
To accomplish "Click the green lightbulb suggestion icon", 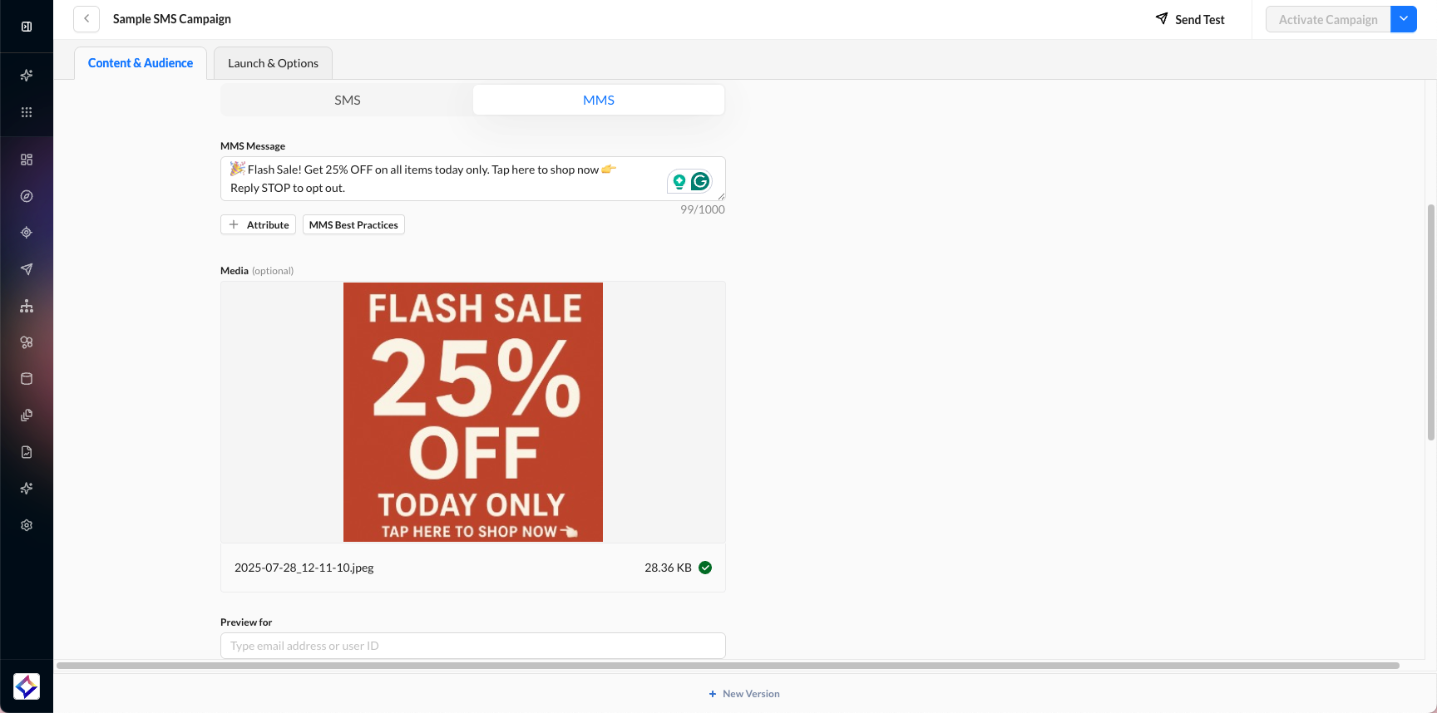I will pyautogui.click(x=679, y=181).
